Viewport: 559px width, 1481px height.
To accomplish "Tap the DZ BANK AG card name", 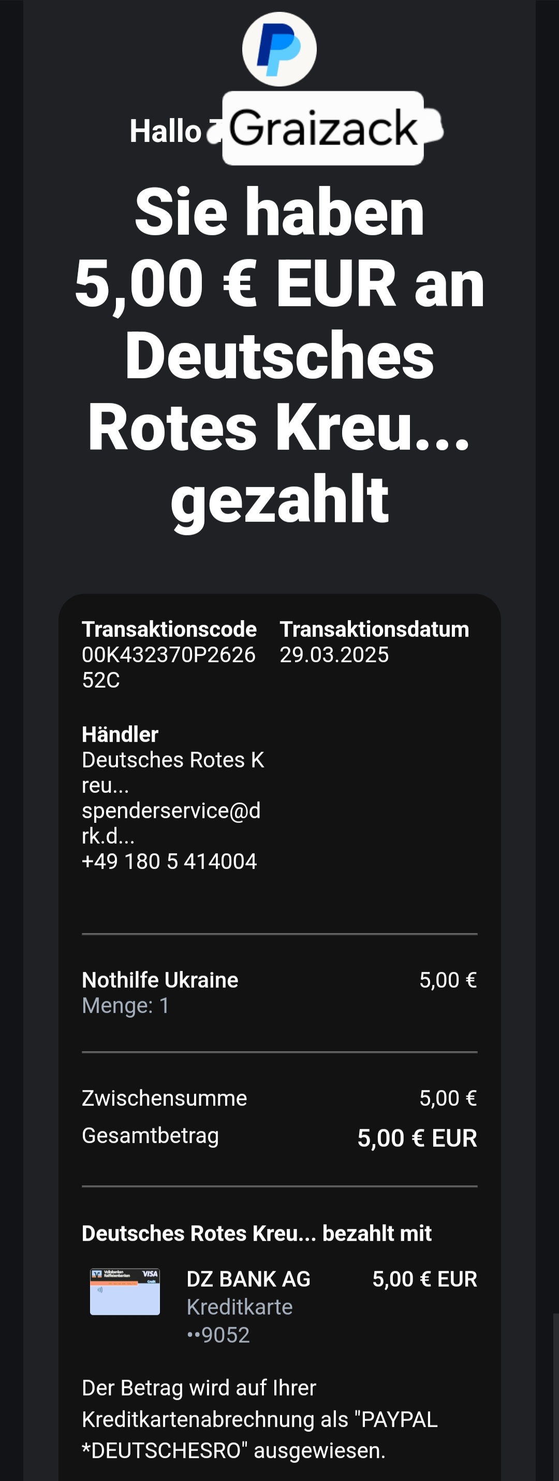I will coord(248,1278).
